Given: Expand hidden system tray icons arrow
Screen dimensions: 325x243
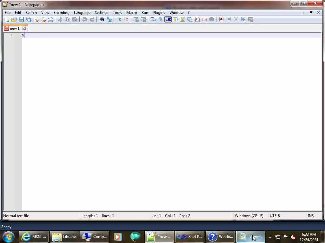Looking at the screenshot, I should (x=270, y=237).
